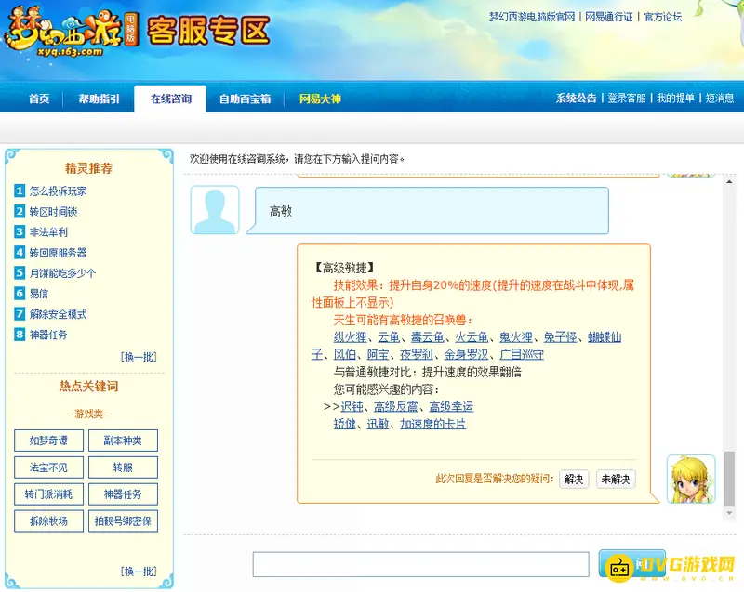Select recommendation 2 转区时间锁
Screen dimensions: 744x592
pos(53,211)
